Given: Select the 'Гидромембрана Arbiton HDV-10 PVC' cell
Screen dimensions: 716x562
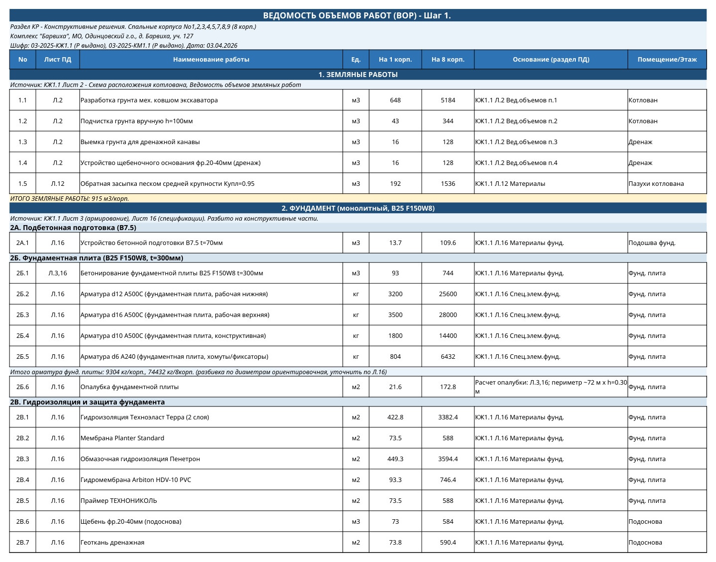Looking at the screenshot, I should click(211, 480).
